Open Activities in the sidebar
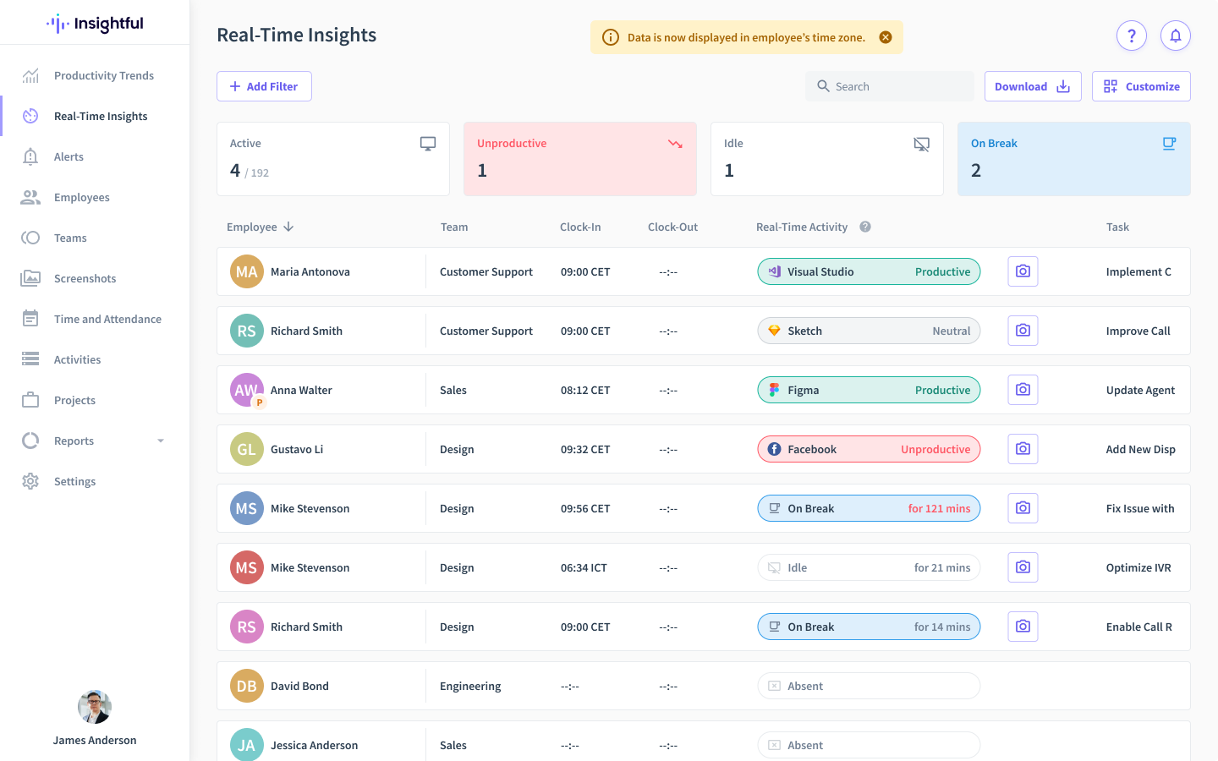Image resolution: width=1218 pixels, height=761 pixels. 95,359
